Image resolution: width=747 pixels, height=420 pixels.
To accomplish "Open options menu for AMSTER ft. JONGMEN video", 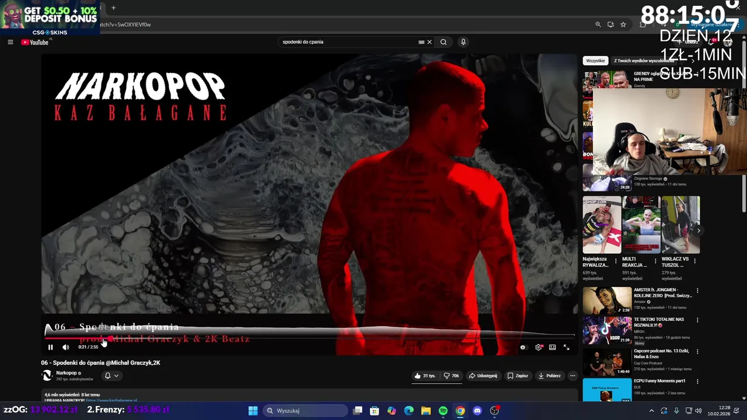I will click(697, 290).
